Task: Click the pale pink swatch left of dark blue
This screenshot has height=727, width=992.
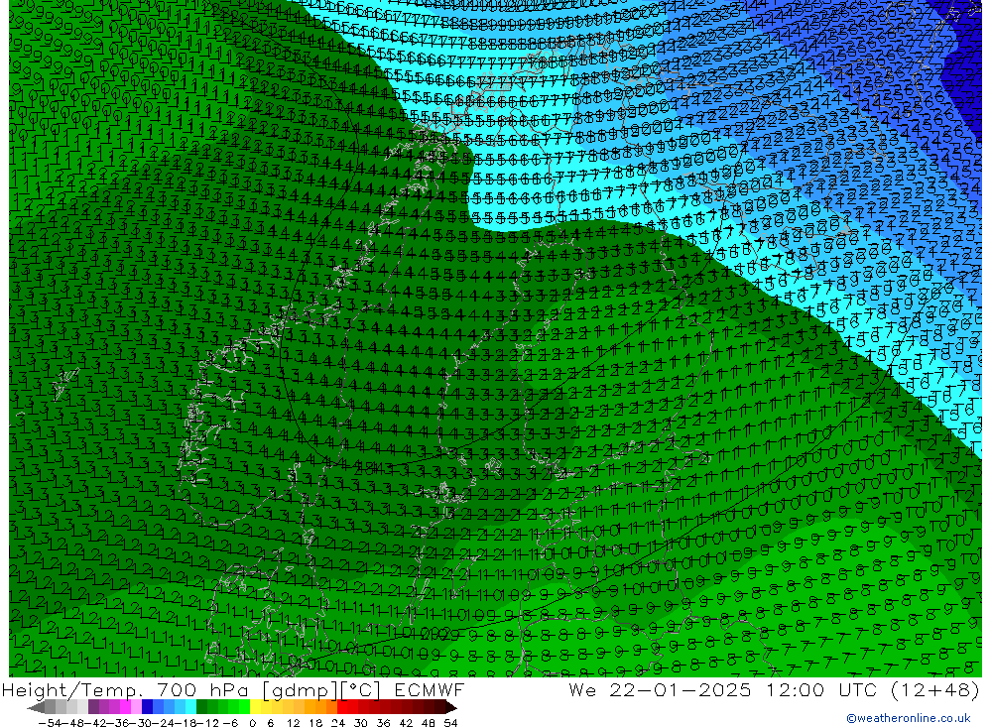Action: coord(136,707)
